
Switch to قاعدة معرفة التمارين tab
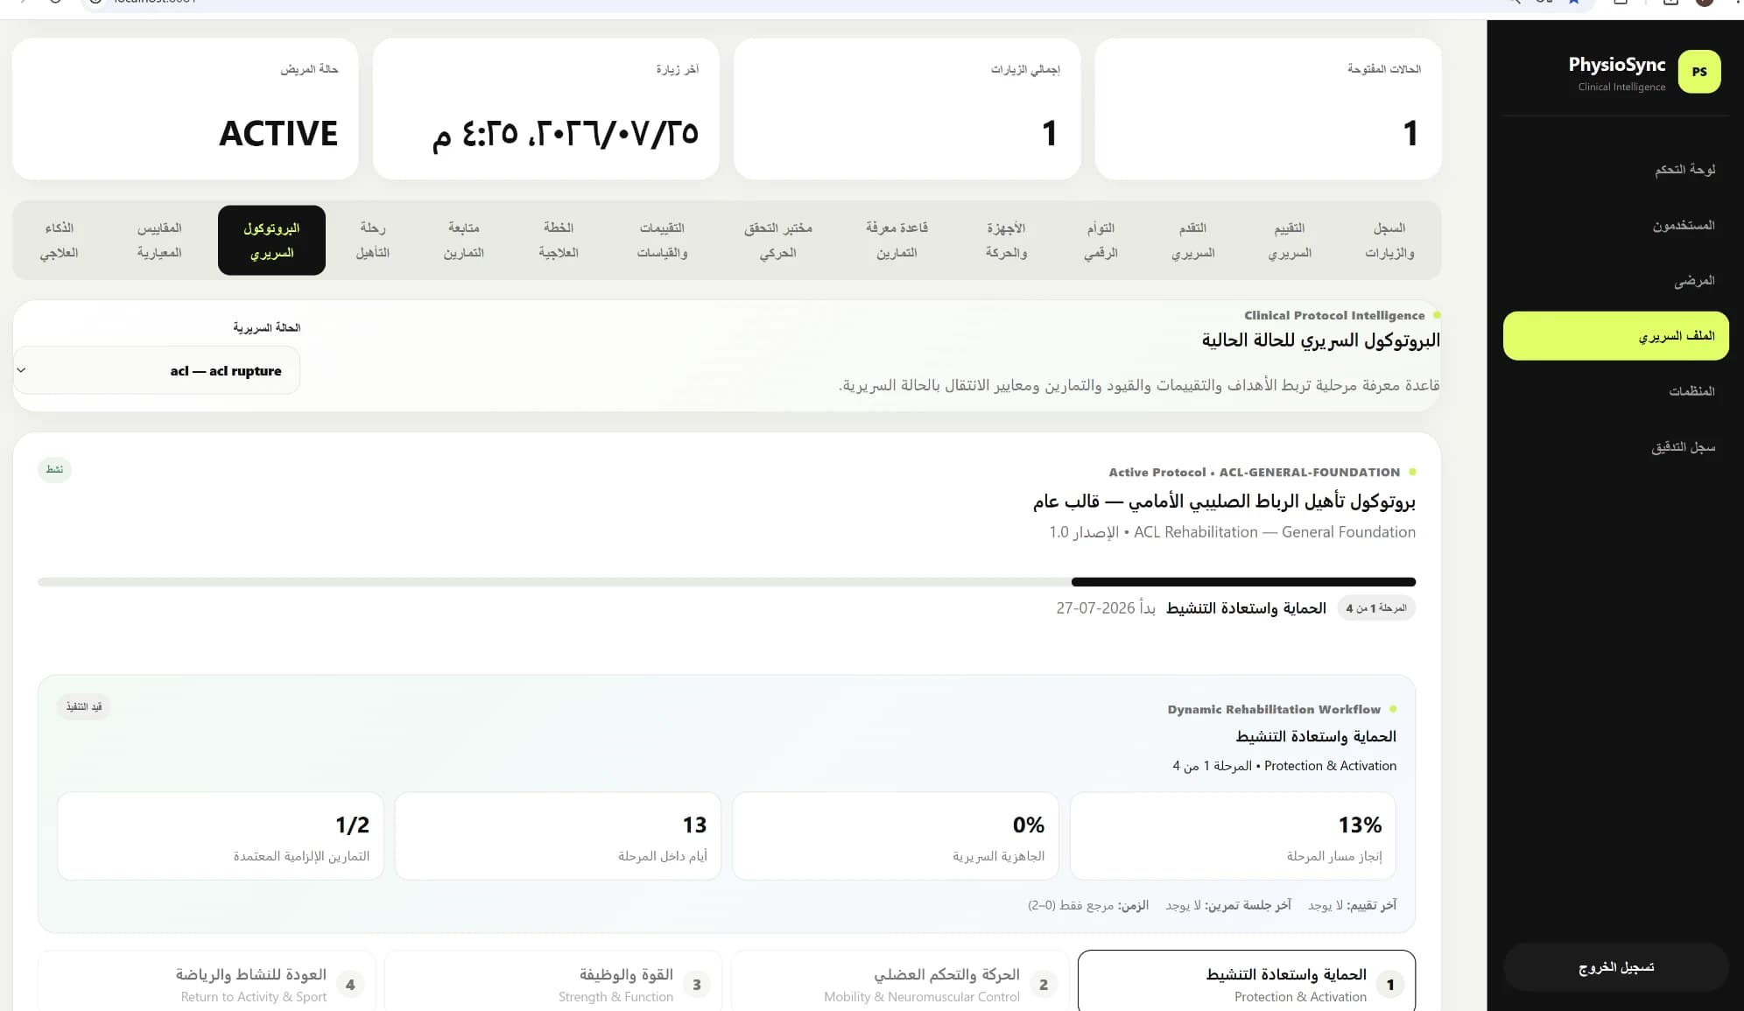(x=897, y=241)
